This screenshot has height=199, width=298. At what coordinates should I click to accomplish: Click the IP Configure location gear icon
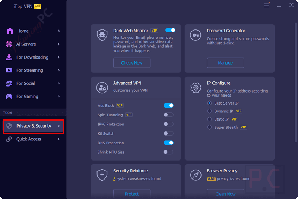(x=196, y=88)
